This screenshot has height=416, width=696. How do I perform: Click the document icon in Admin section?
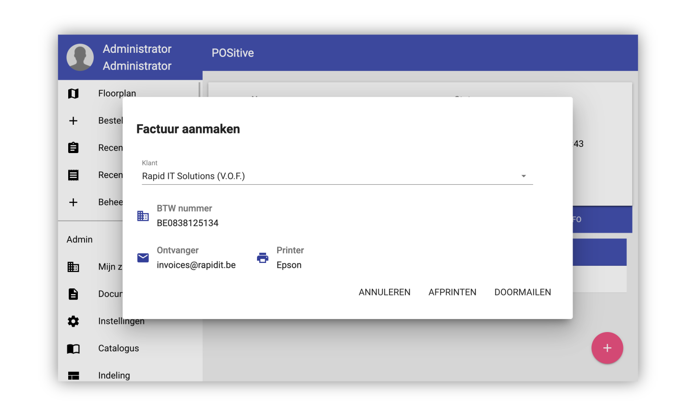(73, 294)
